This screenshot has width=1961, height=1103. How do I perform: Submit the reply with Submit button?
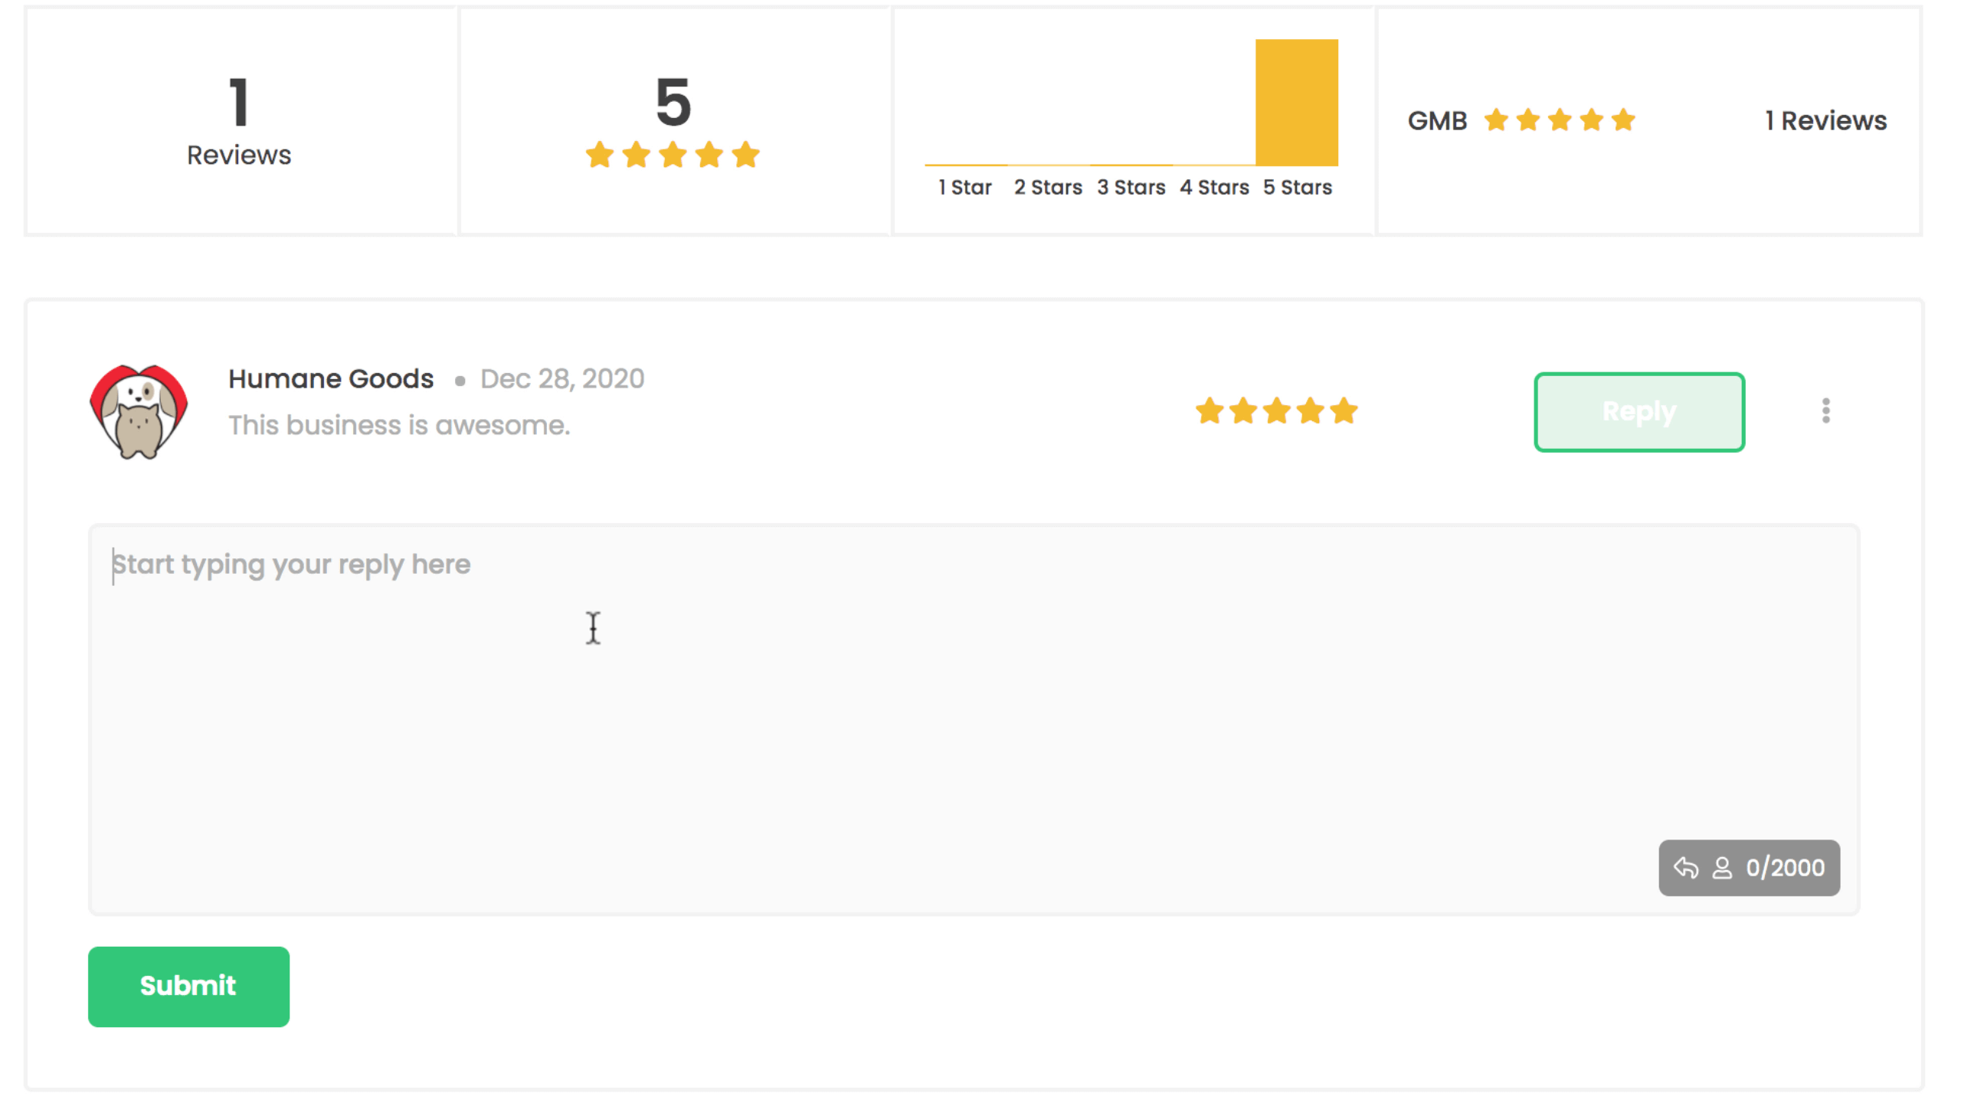[x=188, y=986]
